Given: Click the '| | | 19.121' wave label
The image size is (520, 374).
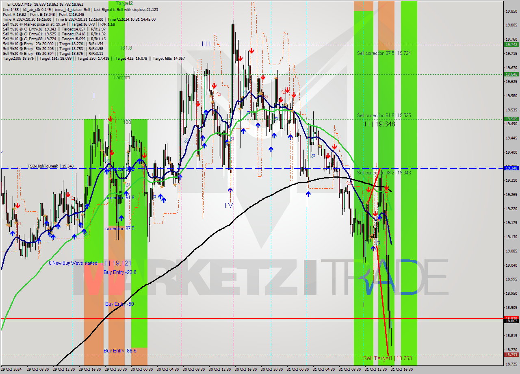Looking at the screenshot, I should [117, 263].
